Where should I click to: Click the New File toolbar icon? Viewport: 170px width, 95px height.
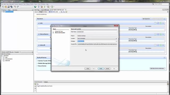[3, 7]
